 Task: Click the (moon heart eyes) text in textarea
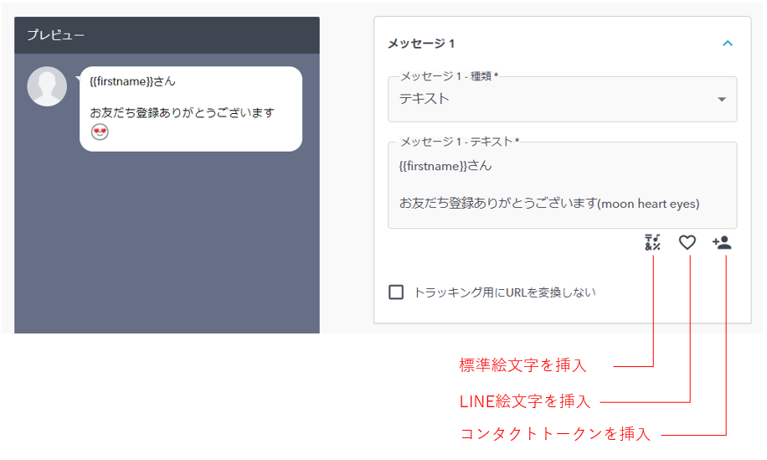[649, 204]
